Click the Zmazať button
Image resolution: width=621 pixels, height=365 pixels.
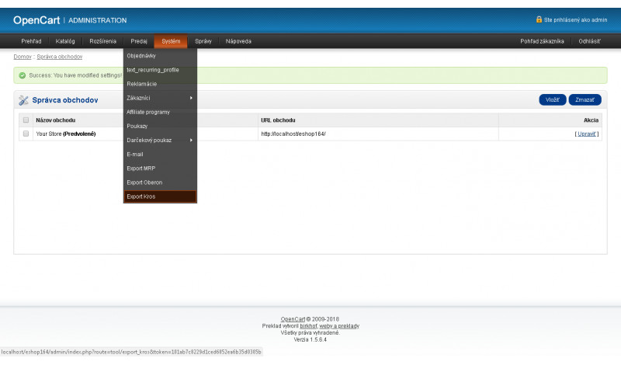click(x=585, y=100)
